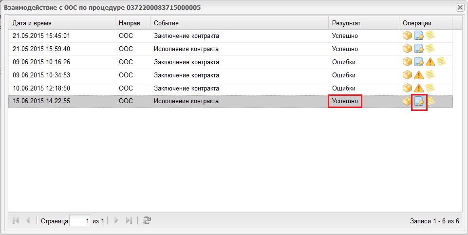Click the warning triangle for 10.06.2015 12:18:50
Image resolution: width=468 pixels, height=235 pixels.
click(x=419, y=88)
